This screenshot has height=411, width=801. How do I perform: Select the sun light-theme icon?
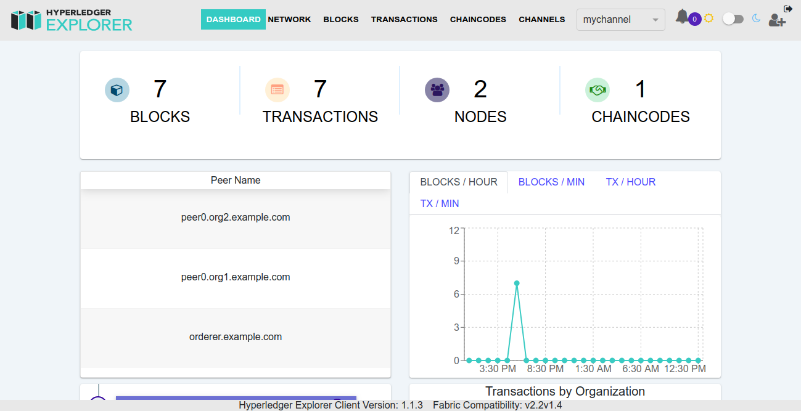(708, 18)
